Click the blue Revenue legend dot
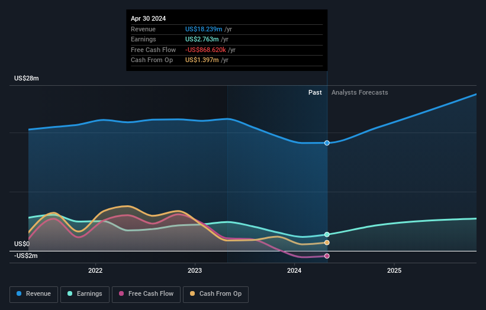 pyautogui.click(x=19, y=293)
